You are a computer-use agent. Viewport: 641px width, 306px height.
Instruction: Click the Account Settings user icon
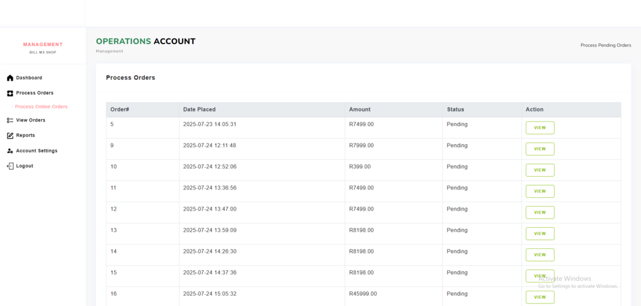[10, 151]
